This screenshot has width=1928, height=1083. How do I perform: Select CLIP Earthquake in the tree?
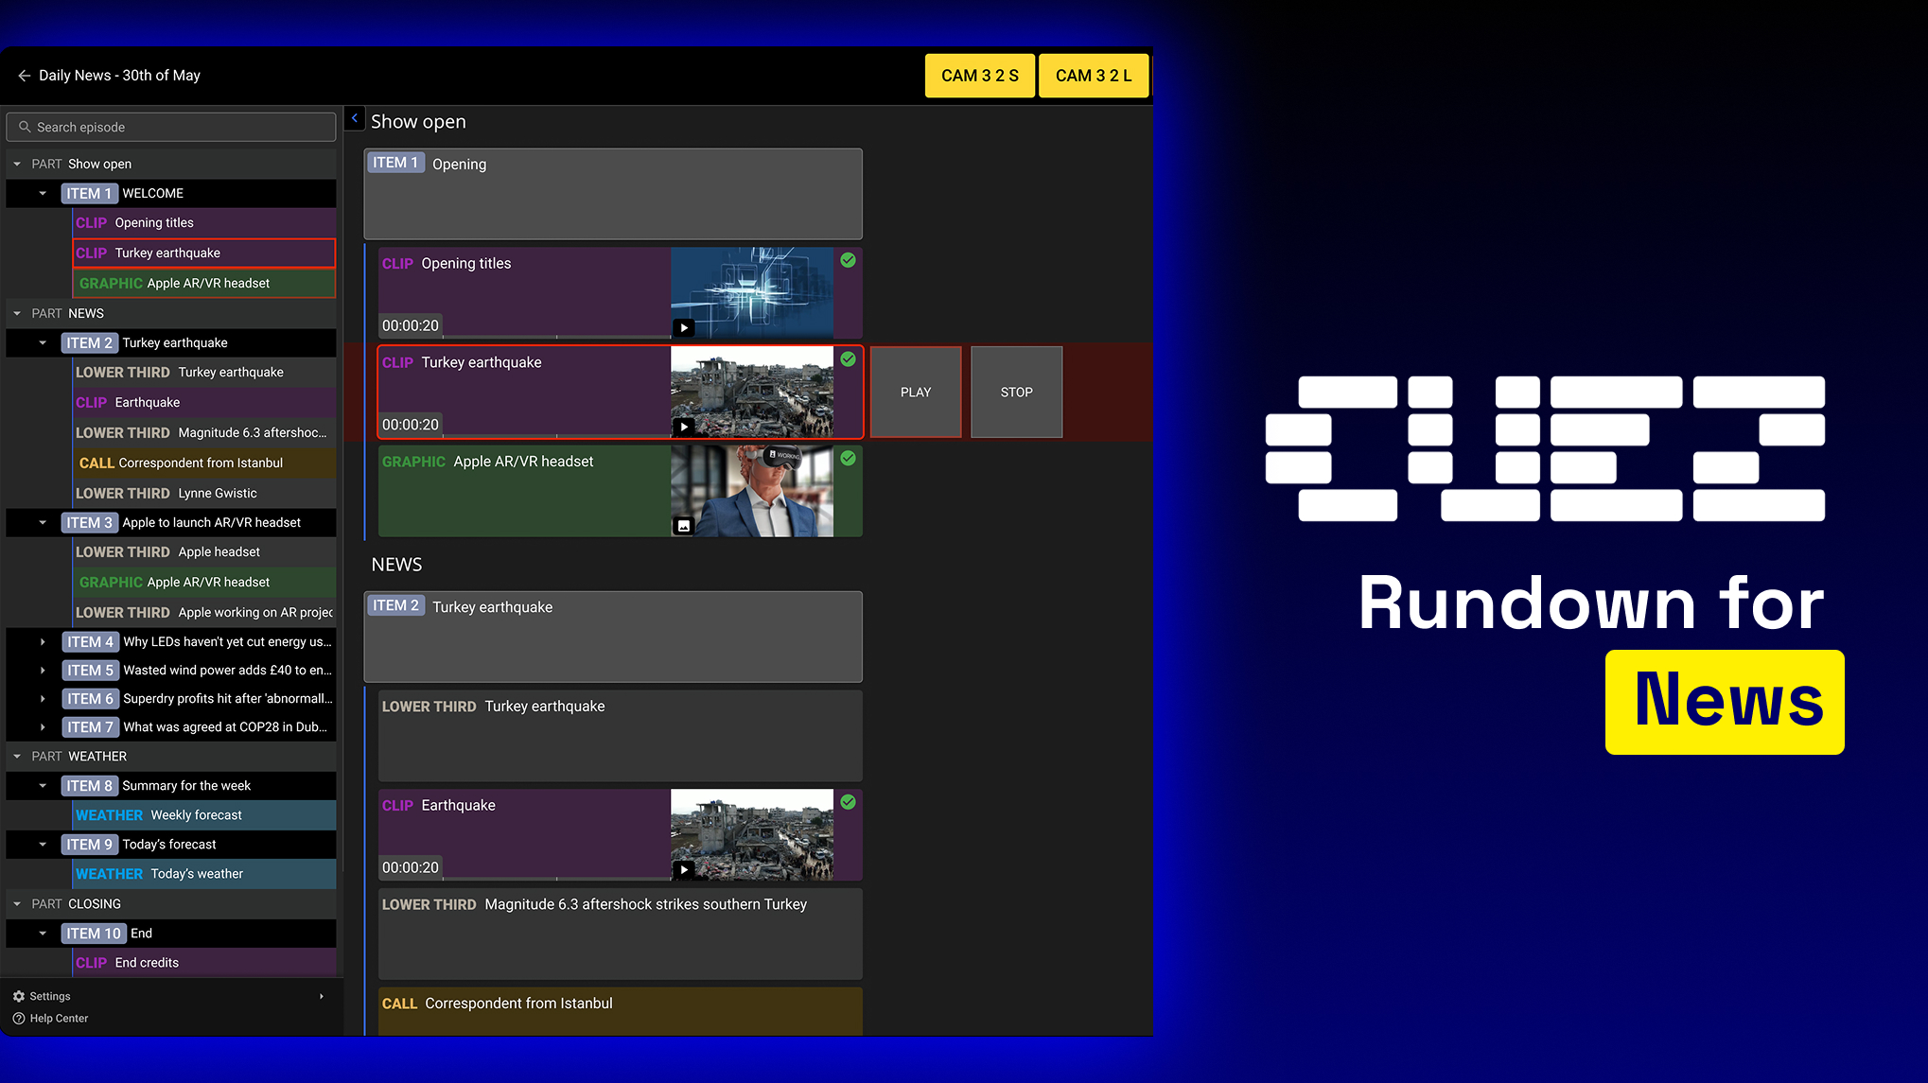point(204,402)
